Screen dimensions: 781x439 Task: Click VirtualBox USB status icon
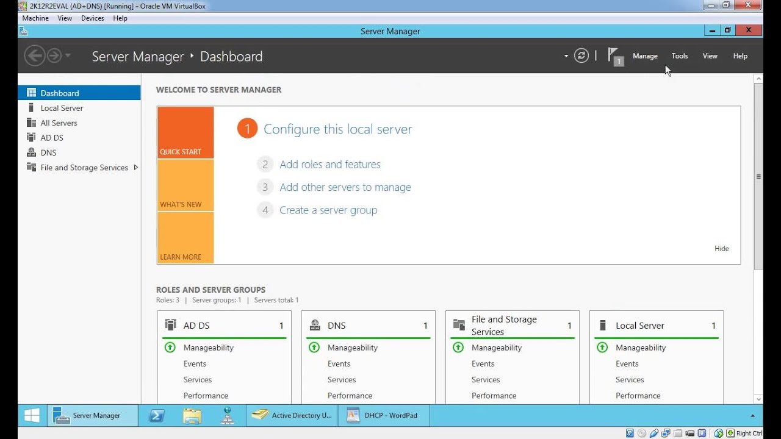tap(654, 434)
